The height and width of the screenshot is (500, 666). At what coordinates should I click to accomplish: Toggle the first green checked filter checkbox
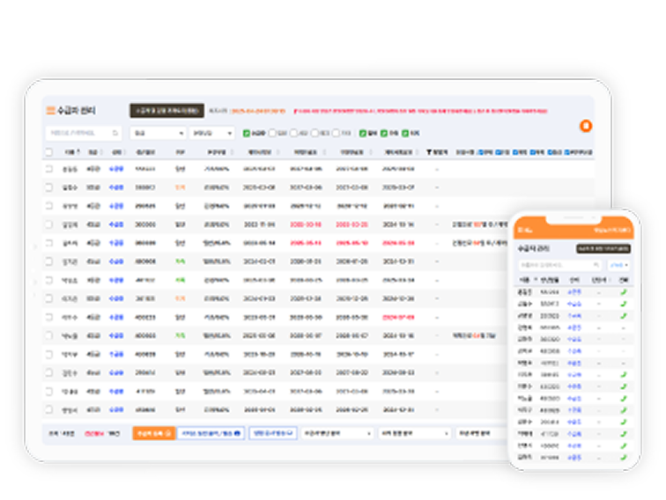[x=247, y=133]
